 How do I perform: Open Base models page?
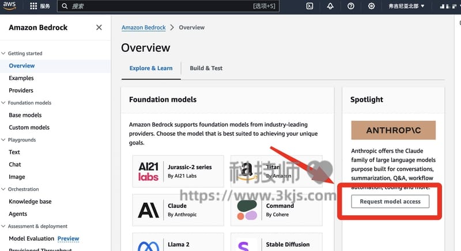25,115
